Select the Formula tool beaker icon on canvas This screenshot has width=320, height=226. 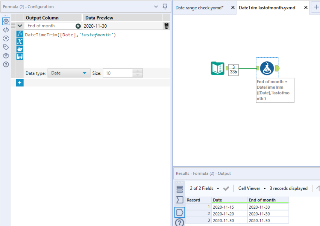pos(267,68)
